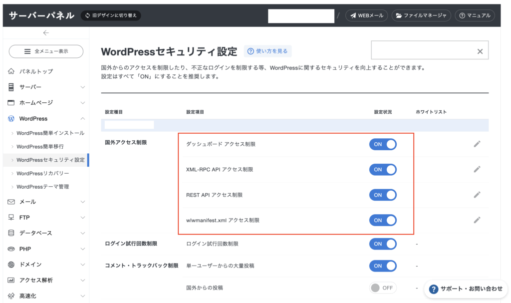Click 旧デザインに切り替え button
This screenshot has width=511, height=303.
(x=111, y=15)
